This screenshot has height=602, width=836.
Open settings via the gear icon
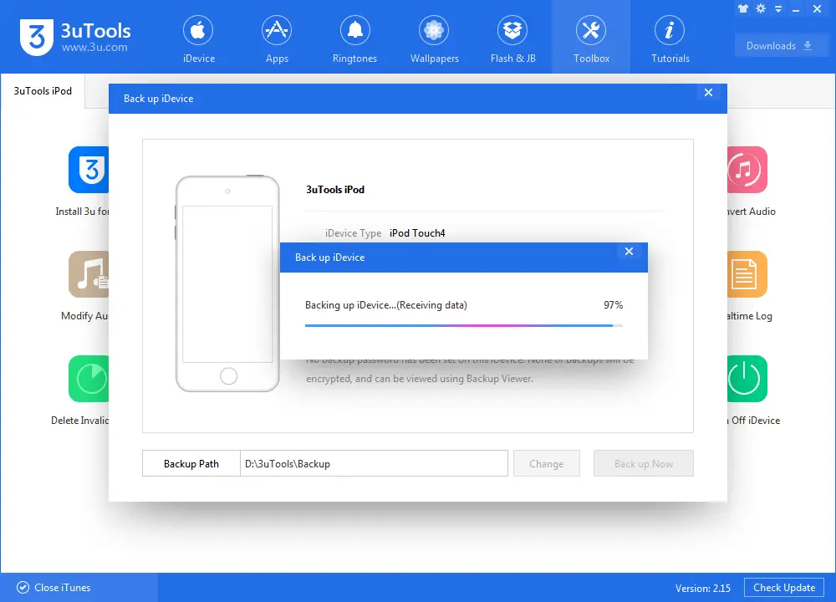(761, 8)
